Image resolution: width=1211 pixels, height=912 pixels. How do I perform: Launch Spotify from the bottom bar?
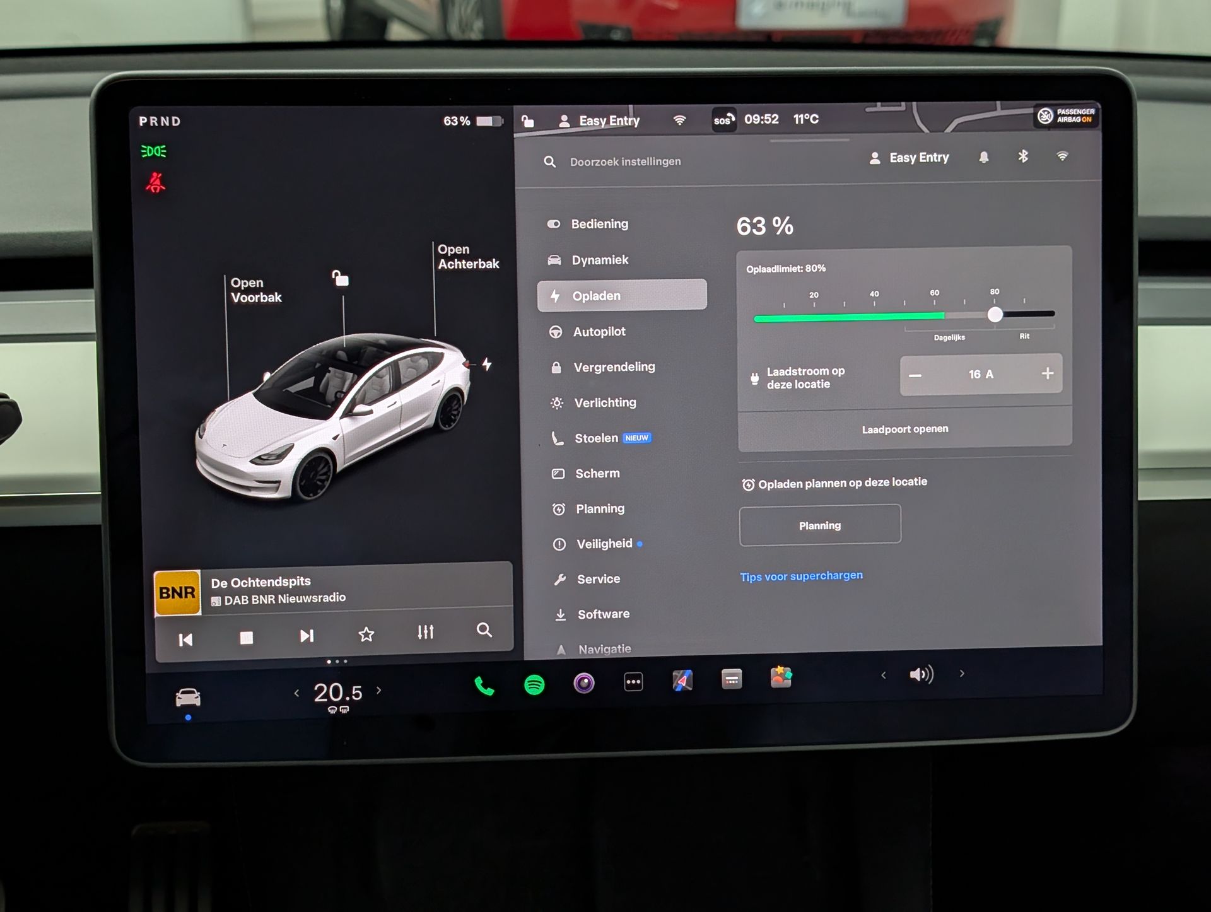534,684
